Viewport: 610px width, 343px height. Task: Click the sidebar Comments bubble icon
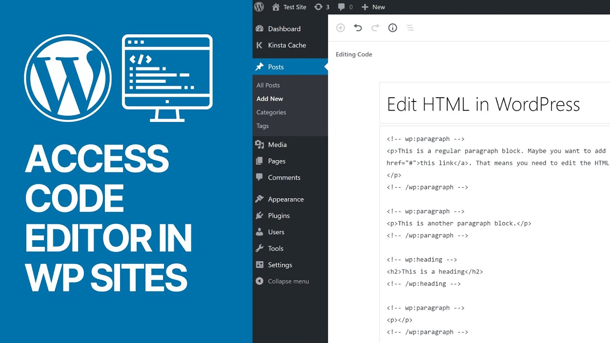(259, 177)
